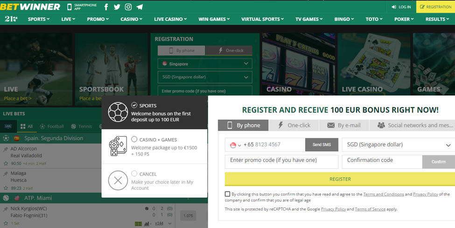
Task: Favorite the Kyrgios vs Fognini star
Action: coord(6,223)
